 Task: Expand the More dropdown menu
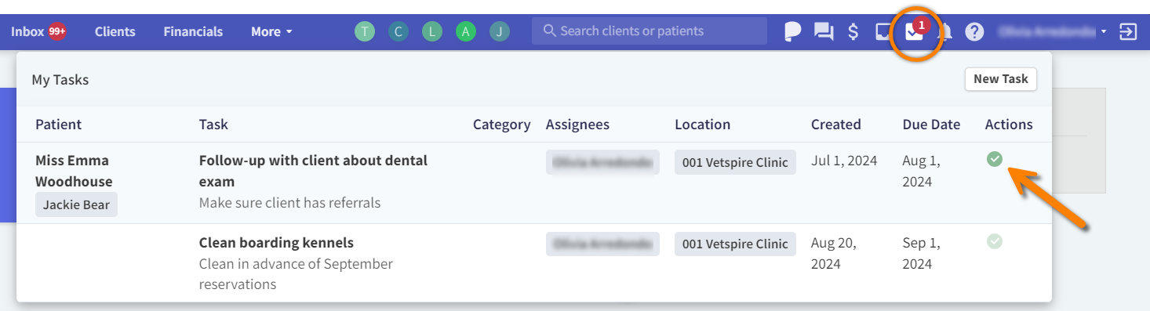(271, 32)
